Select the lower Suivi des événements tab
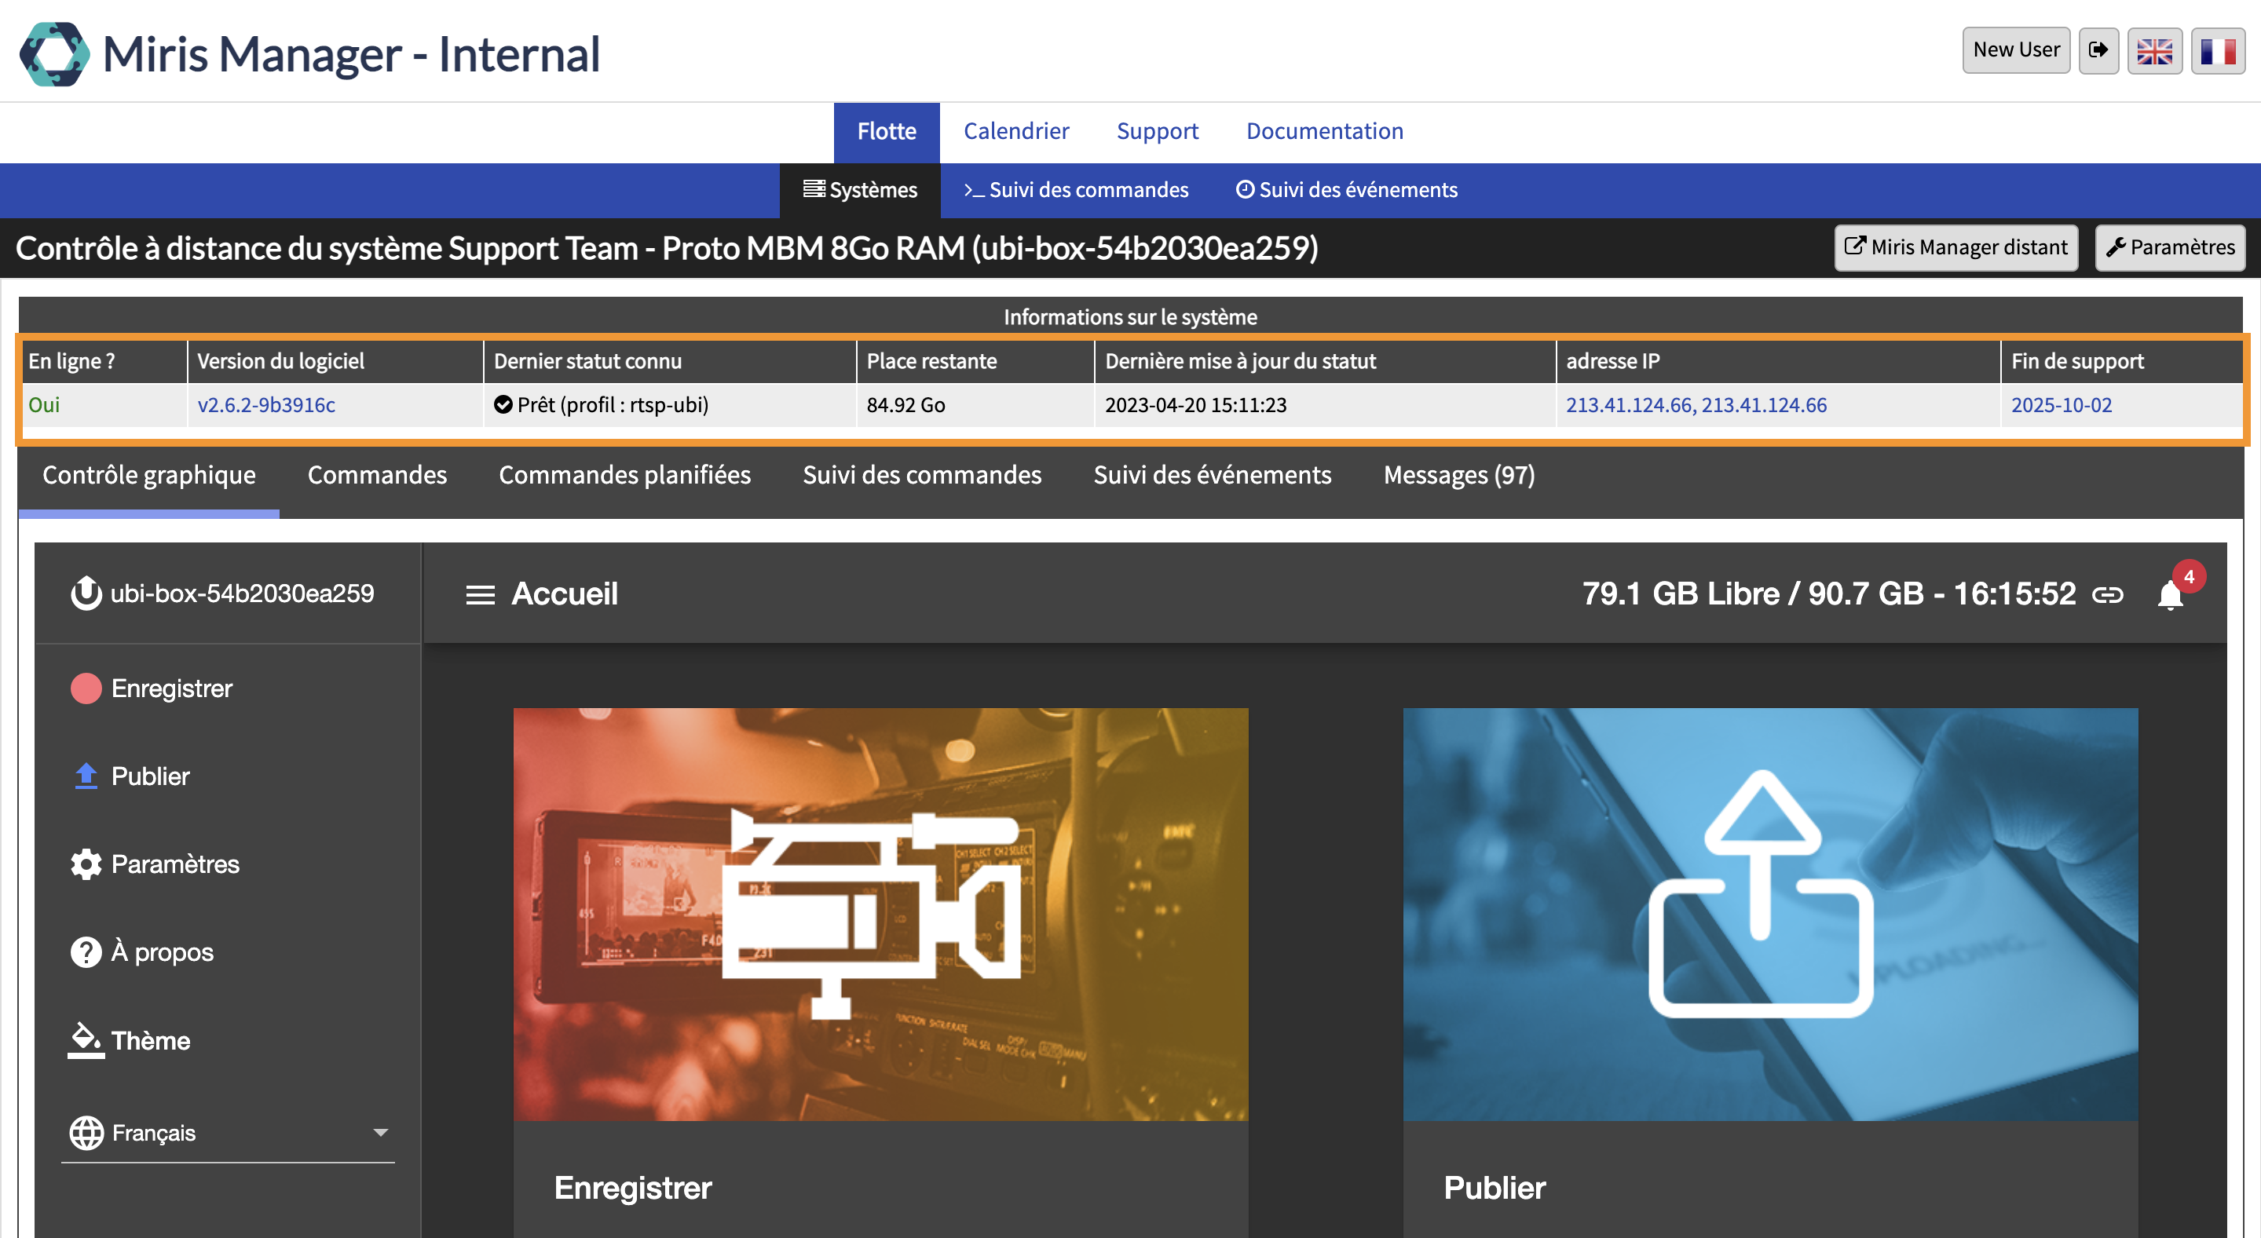Image resolution: width=2261 pixels, height=1238 pixels. tap(1213, 475)
